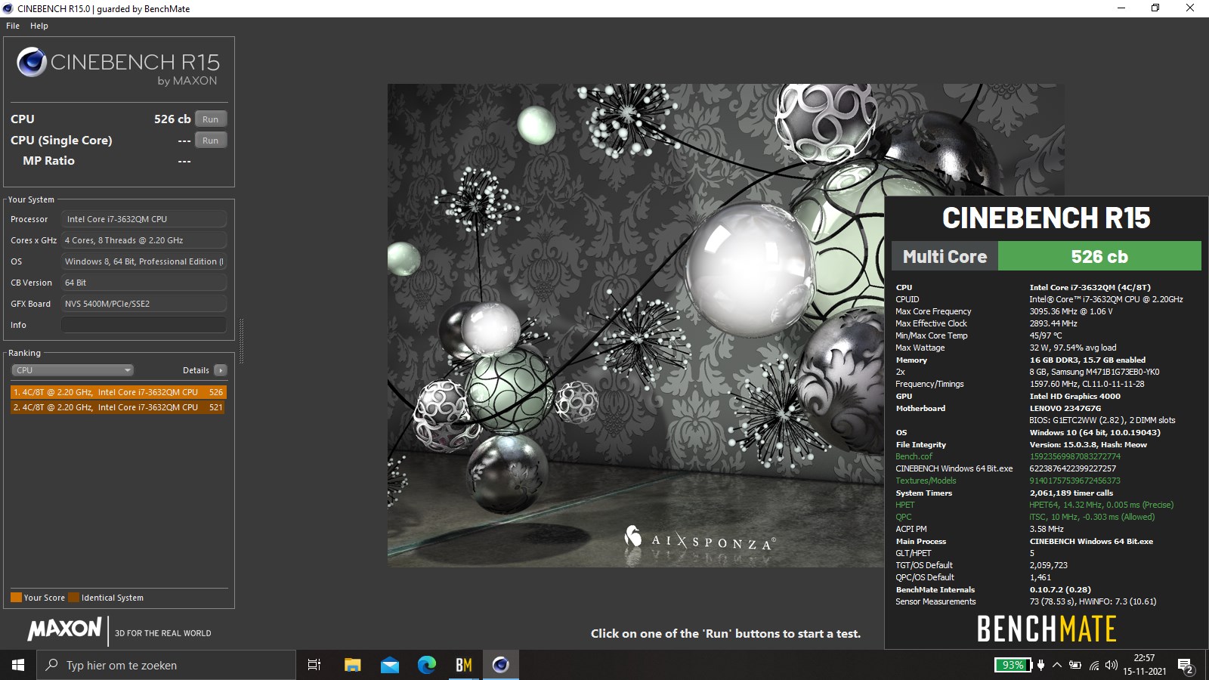
Task: Click the Motherboard LENOVO 2347G7G value
Action: point(1065,408)
